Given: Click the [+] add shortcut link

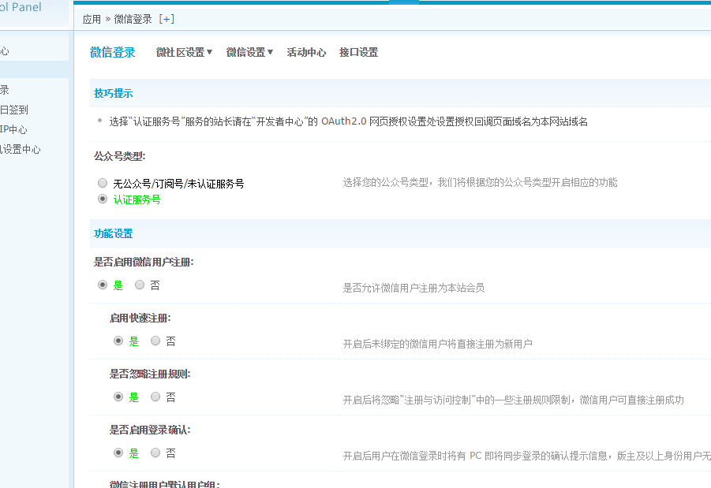Looking at the screenshot, I should pos(167,19).
